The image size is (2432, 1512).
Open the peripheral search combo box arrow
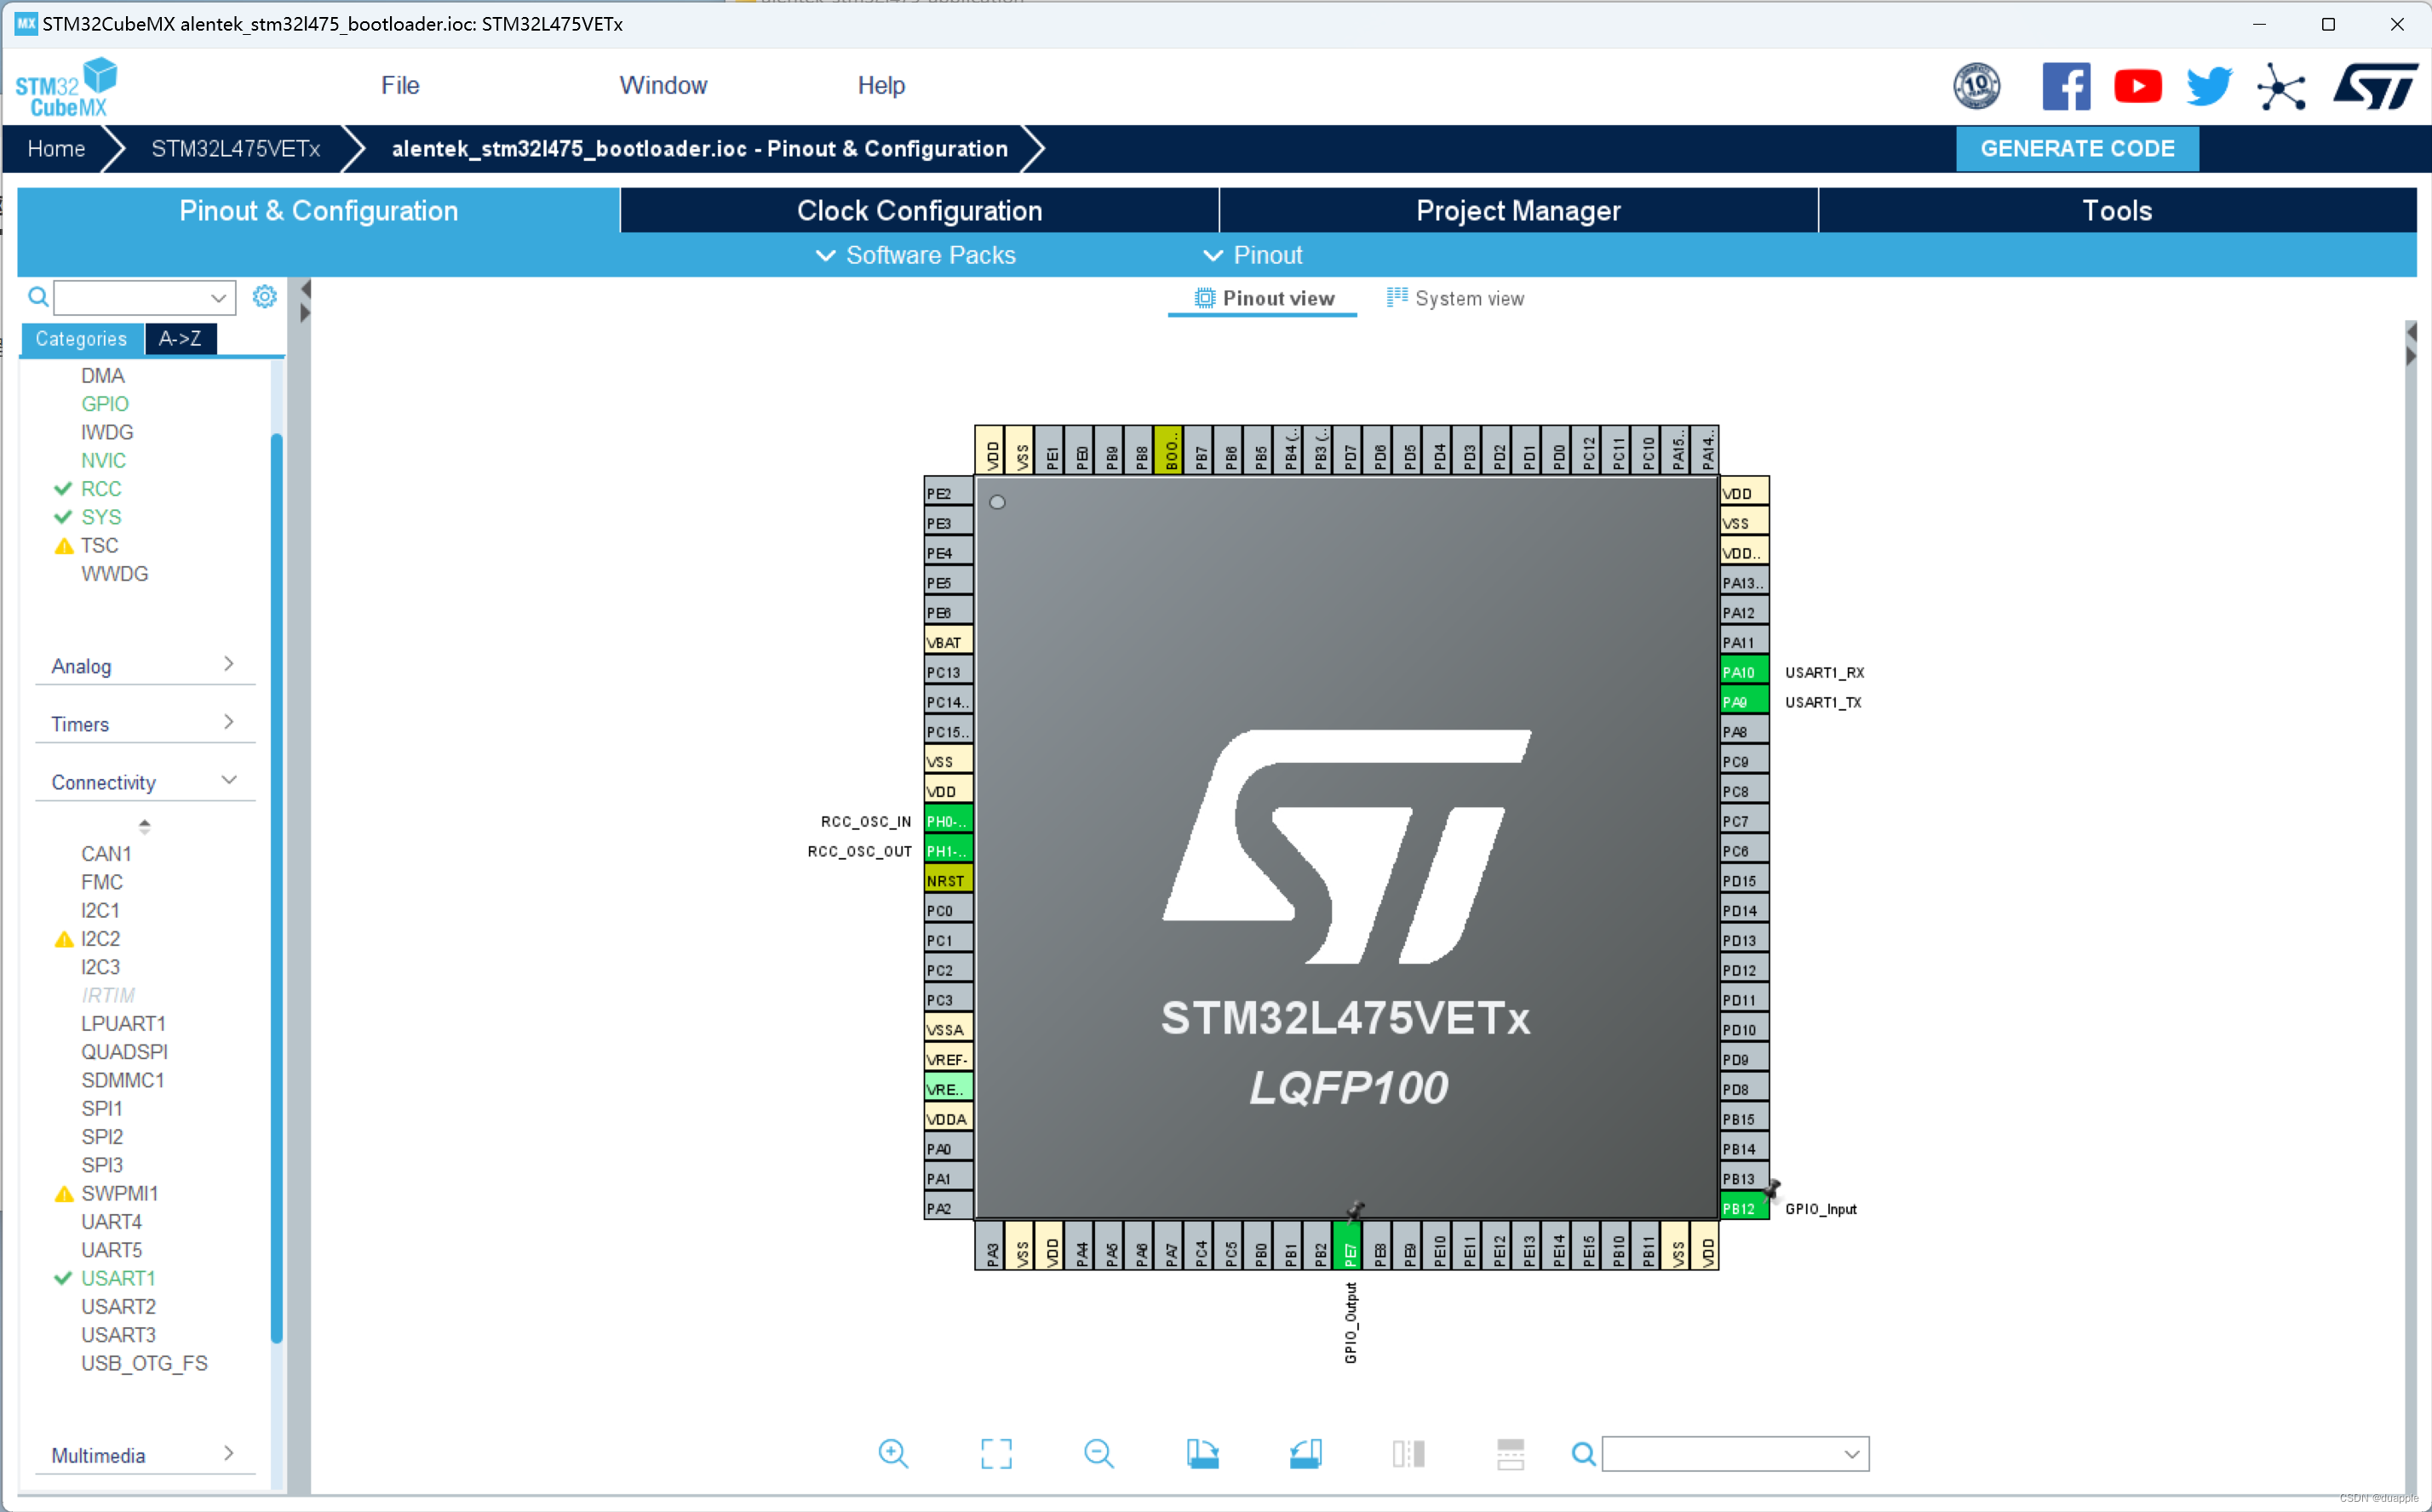coord(218,297)
